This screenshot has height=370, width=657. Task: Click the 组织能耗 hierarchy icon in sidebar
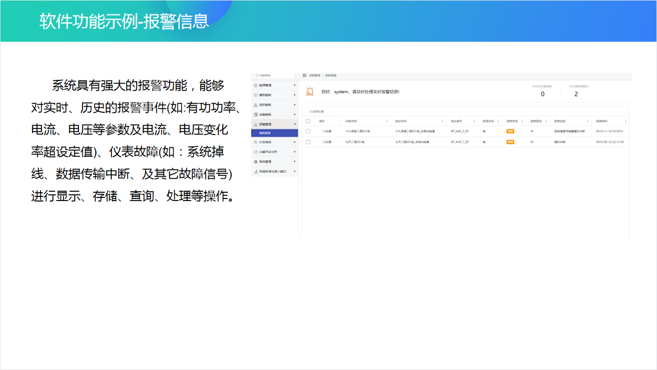click(256, 105)
